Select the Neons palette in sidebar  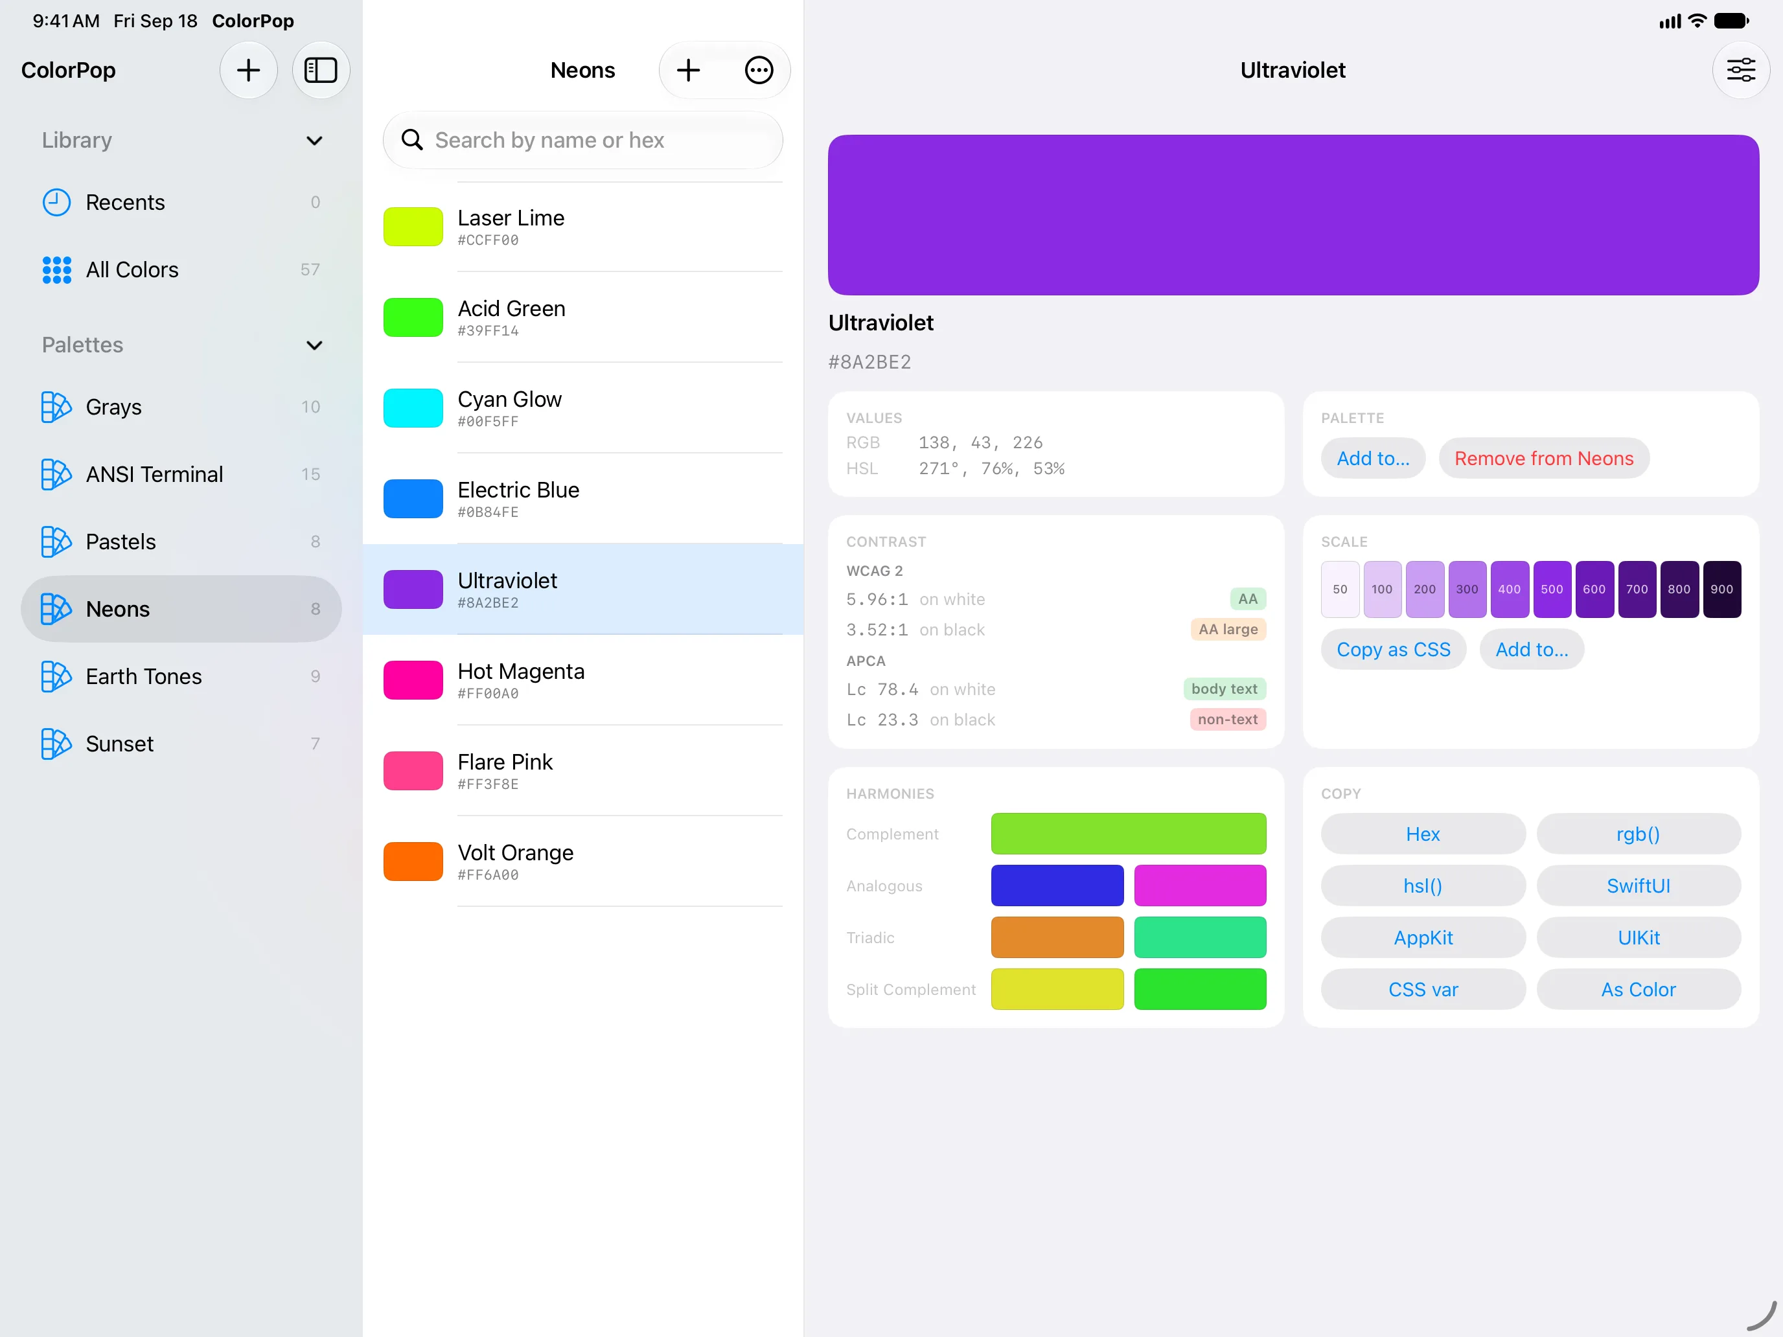181,610
